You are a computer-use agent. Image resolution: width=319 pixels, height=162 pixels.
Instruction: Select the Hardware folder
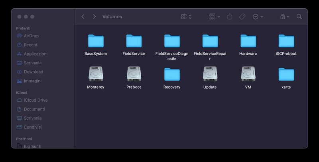[248, 41]
